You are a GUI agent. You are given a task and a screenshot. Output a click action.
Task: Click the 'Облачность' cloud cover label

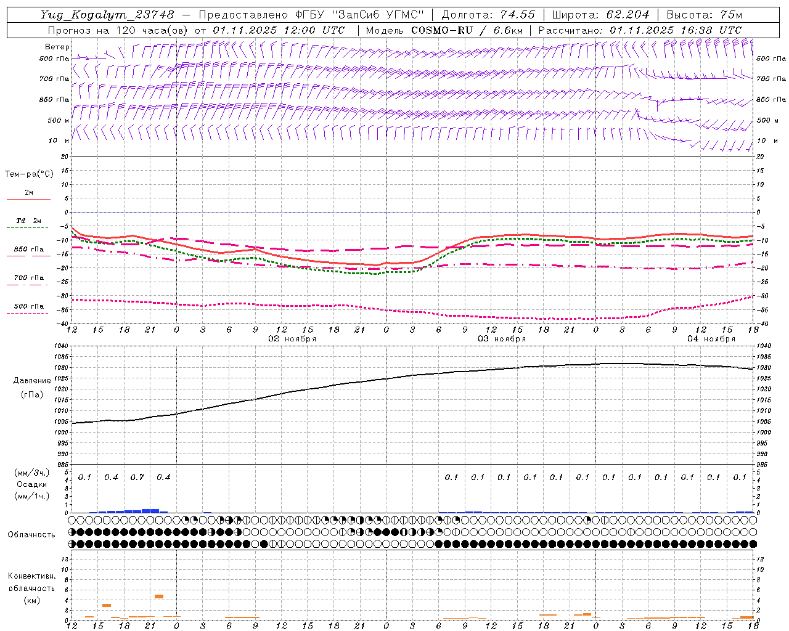coord(31,535)
